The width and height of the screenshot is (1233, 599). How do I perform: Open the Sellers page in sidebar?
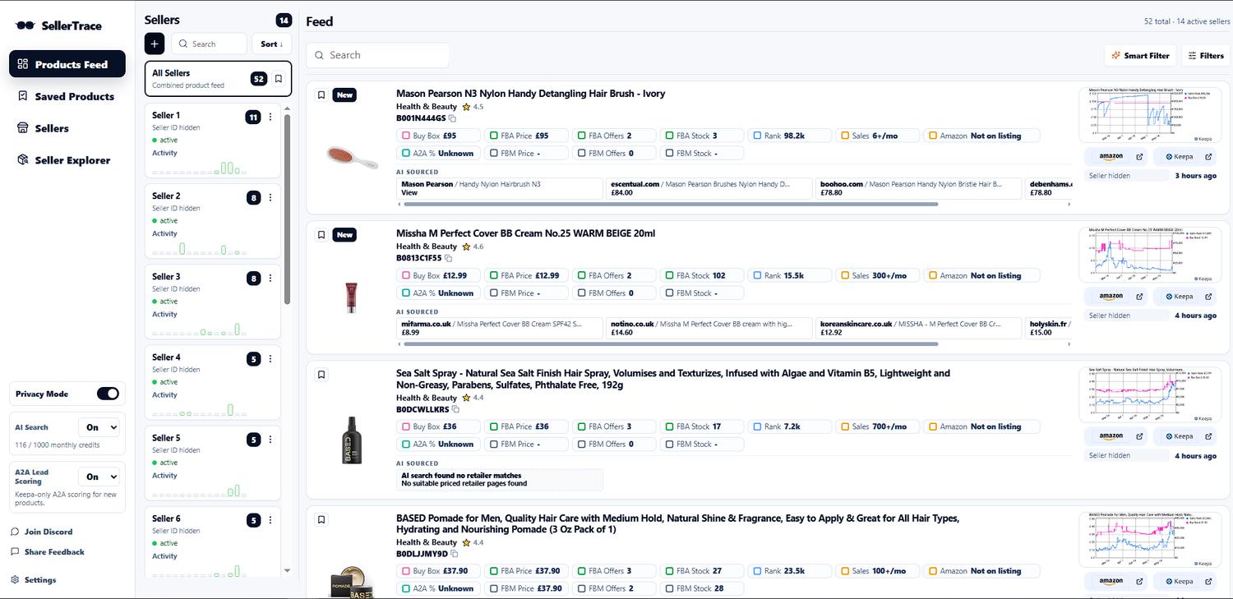(x=67, y=128)
